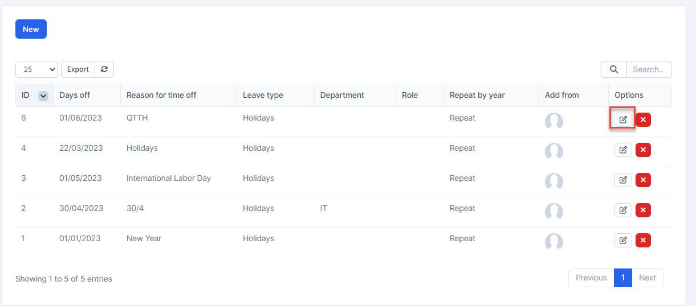Sort by Repeat by year column
Viewport: 696px width, 306px height.
(x=477, y=95)
